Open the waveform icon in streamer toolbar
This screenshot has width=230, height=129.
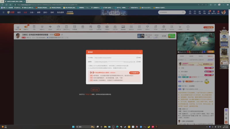pos(50,27)
